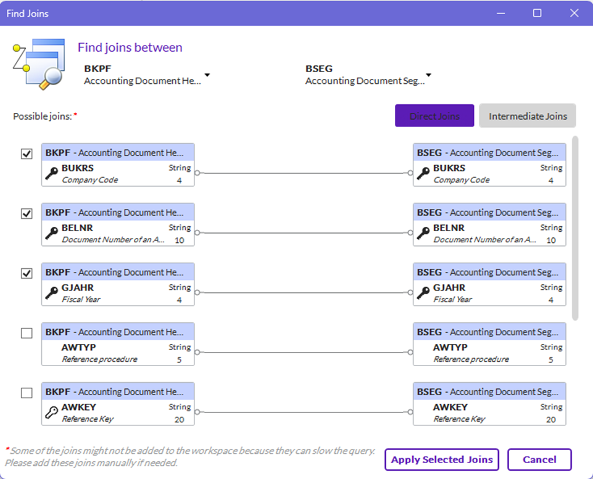The width and height of the screenshot is (593, 479).
Task: Close the Find Joins dialog
Action: click(574, 13)
